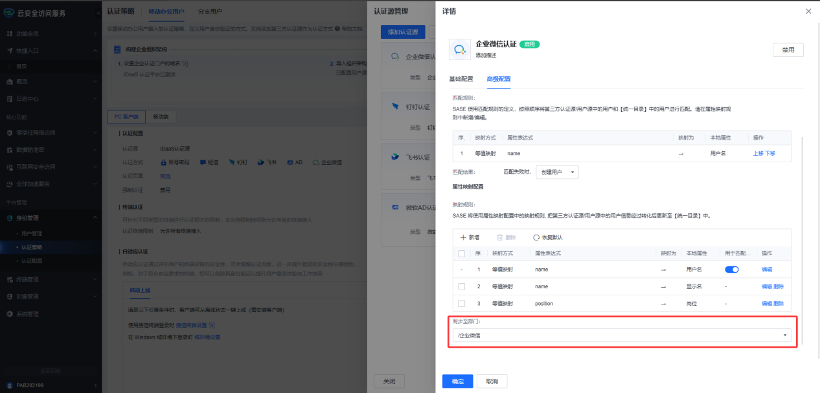Viewport: 820px width, 393px height.
Task: Close the 详情 panel with X icon
Action: tap(808, 12)
